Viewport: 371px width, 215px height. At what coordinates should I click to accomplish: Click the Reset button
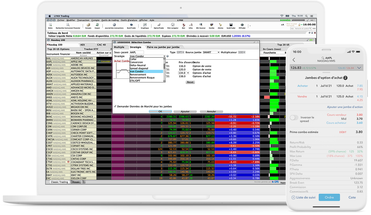pyautogui.click(x=190, y=82)
